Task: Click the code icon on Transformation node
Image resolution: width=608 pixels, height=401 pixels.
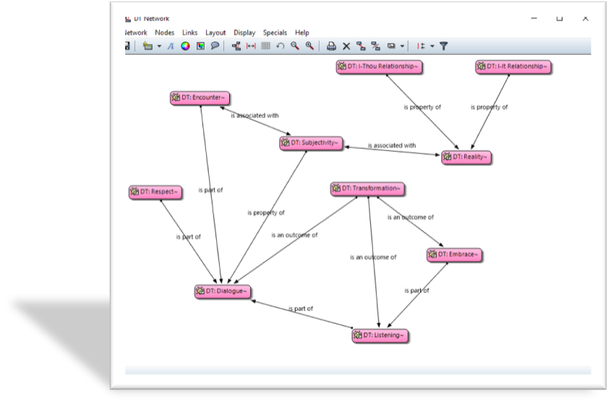Action: pyautogui.click(x=336, y=189)
